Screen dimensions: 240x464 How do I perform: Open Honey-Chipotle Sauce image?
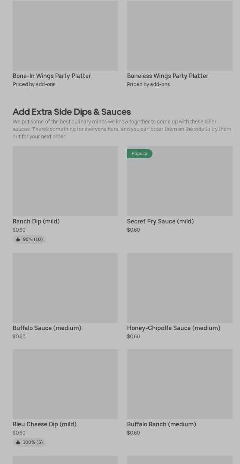point(180,288)
